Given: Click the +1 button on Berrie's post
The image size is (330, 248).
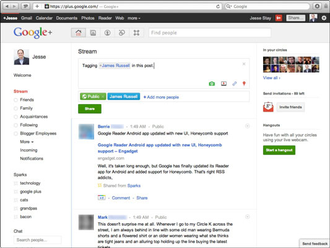Looking at the screenshot, I should (102, 198).
